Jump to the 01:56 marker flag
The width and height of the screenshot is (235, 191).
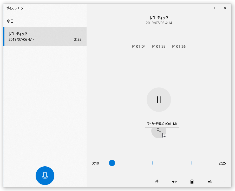pyautogui.click(x=179, y=46)
